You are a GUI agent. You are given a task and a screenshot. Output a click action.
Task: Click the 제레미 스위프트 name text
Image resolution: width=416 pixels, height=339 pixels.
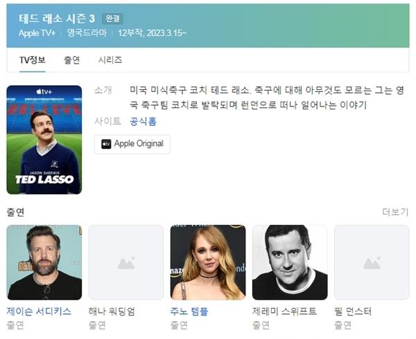(284, 311)
